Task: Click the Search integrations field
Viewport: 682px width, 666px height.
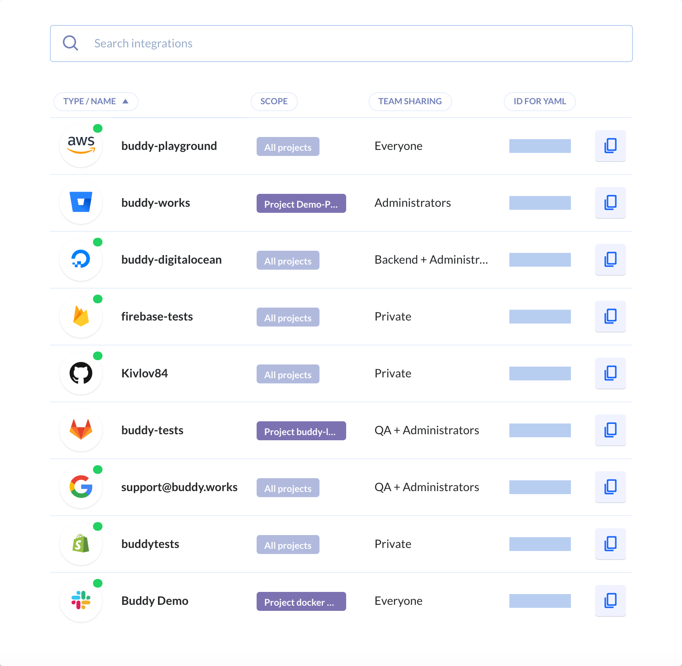Action: pyautogui.click(x=341, y=44)
